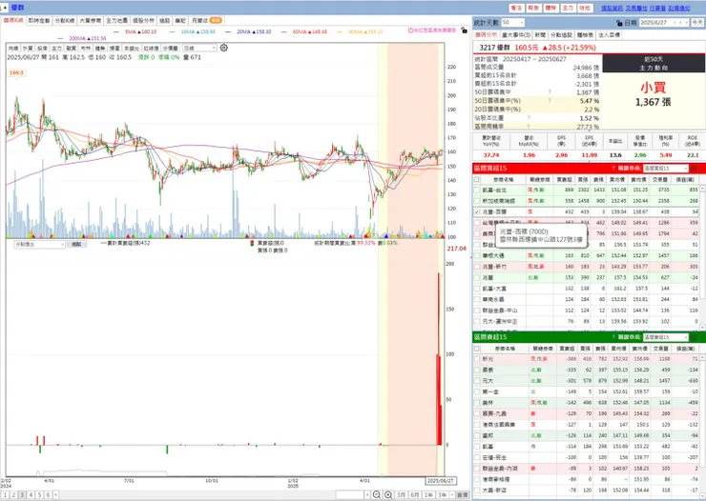Zoom out chart with minus magnifier
This screenshot has width=706, height=501.
(x=377, y=494)
